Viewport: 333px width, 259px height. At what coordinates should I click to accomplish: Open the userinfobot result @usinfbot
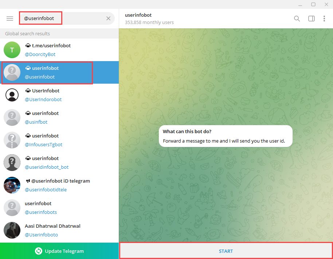pos(59,117)
